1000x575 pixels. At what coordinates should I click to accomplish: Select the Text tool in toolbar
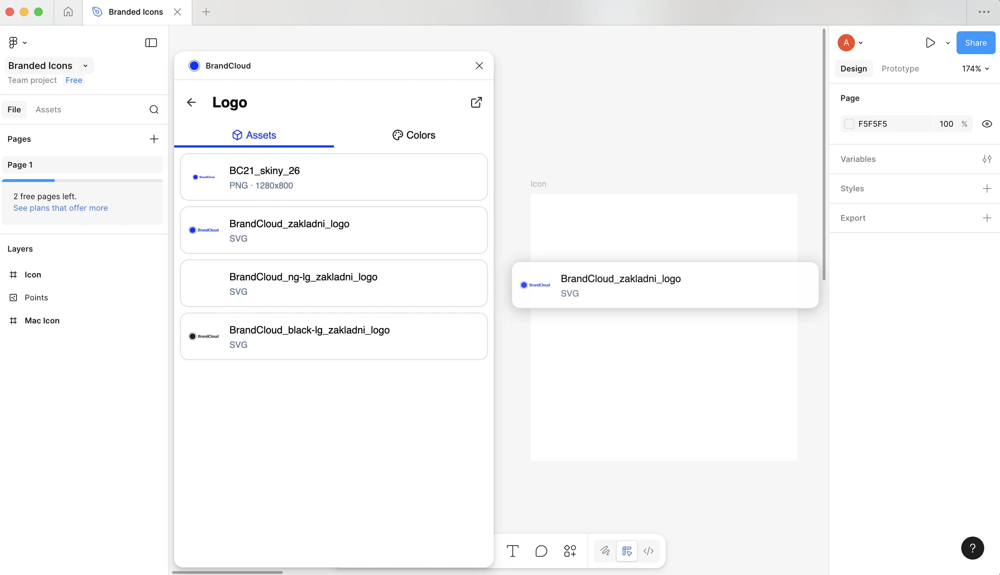click(x=512, y=551)
